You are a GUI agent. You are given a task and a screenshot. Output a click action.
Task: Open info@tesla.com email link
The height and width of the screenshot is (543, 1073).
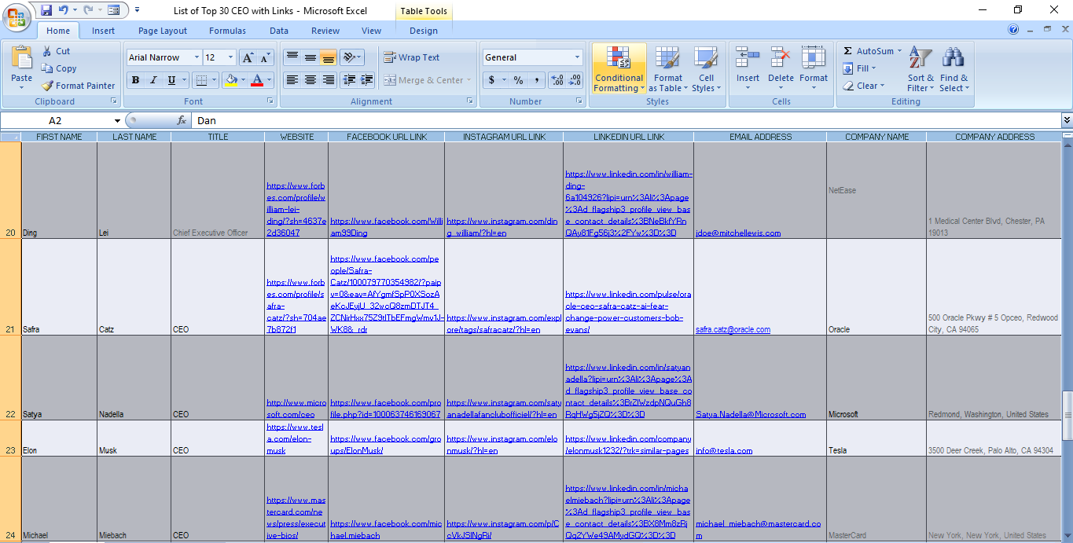coord(724,451)
